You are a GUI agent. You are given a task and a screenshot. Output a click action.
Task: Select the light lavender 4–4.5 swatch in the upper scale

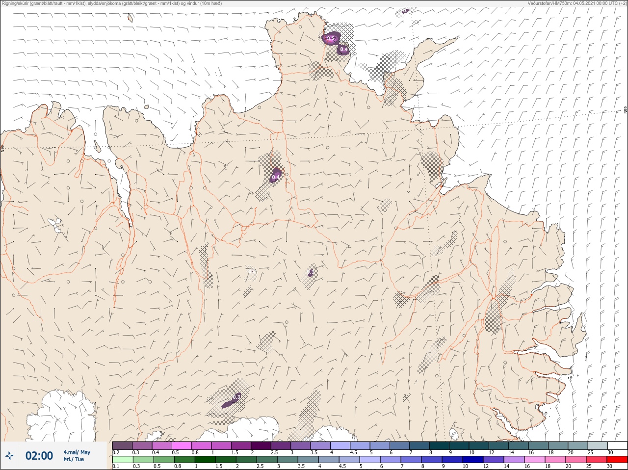[340, 445]
